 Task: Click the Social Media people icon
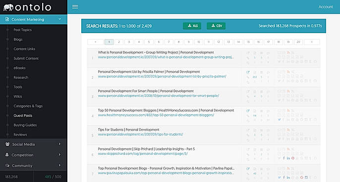(x=7, y=144)
